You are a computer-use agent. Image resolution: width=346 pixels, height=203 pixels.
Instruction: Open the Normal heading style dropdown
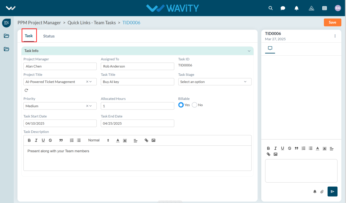pos(99,140)
